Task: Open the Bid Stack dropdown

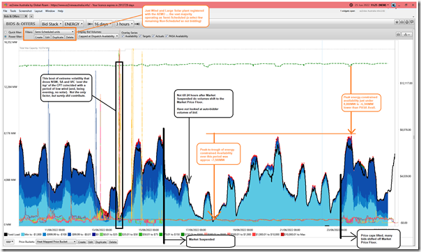Action: pos(52,24)
